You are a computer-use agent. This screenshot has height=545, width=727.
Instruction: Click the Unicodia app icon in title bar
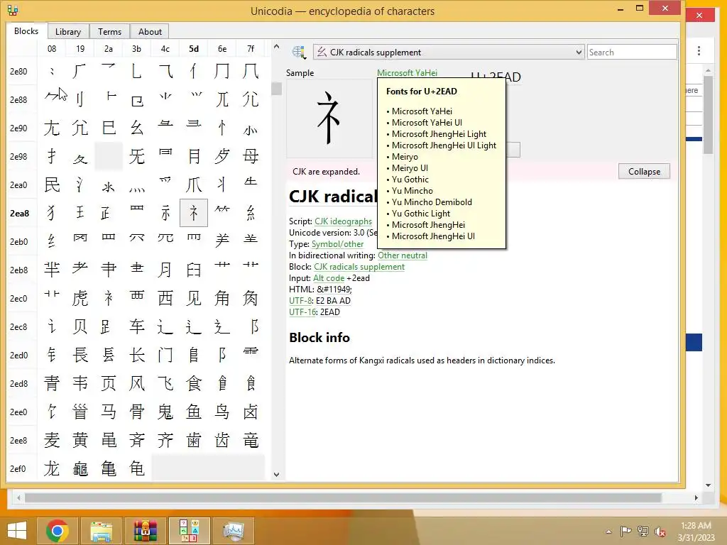(13, 10)
